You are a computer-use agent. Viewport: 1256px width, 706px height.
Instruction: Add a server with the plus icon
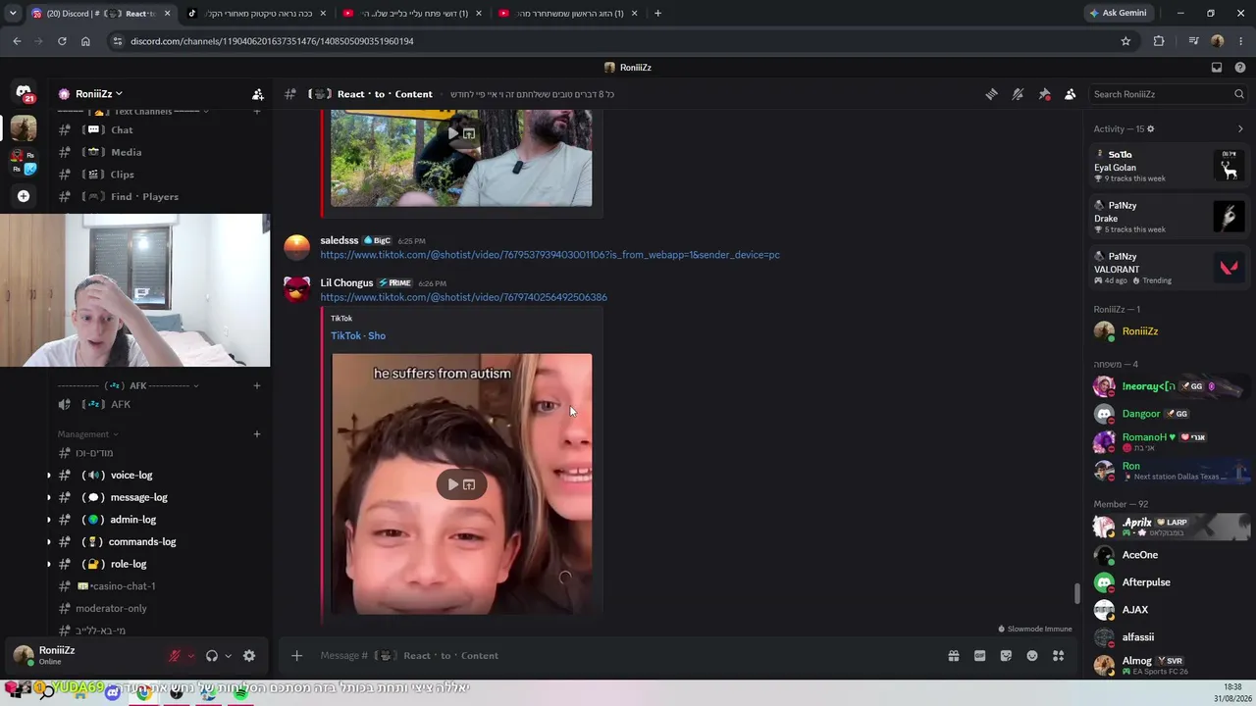coord(24,196)
